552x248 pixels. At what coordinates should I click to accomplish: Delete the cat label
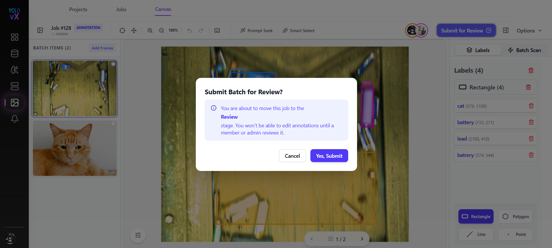click(x=531, y=106)
